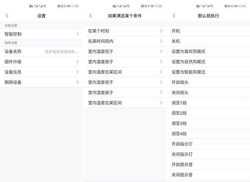
Task: Select action 关闭提示音
Action: [209, 175]
